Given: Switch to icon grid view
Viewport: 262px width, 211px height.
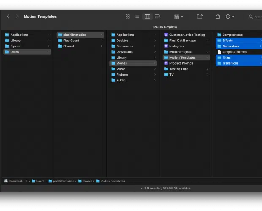Looking at the screenshot, I should (128, 16).
